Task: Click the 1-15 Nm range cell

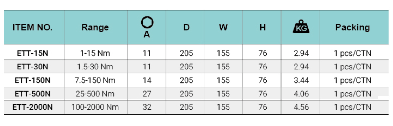Action: tap(95, 53)
